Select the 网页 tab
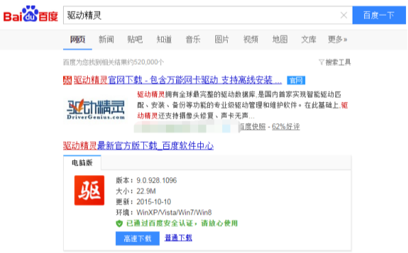The image size is (408, 253). point(77,40)
